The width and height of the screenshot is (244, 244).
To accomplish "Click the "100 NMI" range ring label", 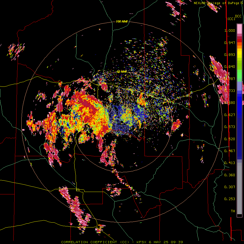I will [x=122, y=21].
